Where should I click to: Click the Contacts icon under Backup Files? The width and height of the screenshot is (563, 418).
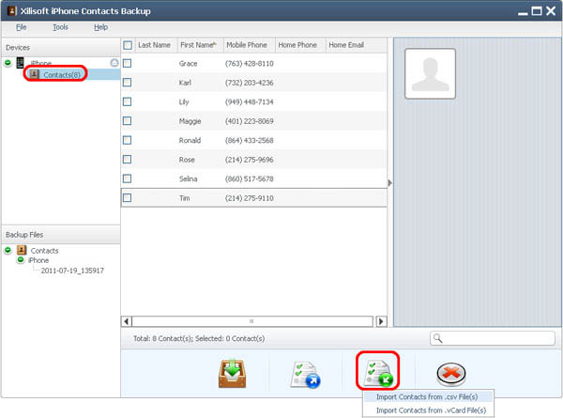tap(21, 251)
